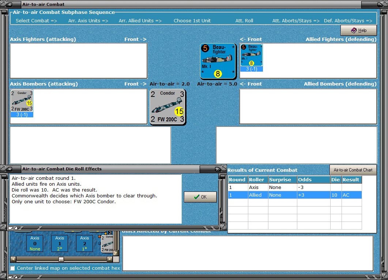
Task: Select the Allied round 1 results row
Action: click(x=295, y=195)
